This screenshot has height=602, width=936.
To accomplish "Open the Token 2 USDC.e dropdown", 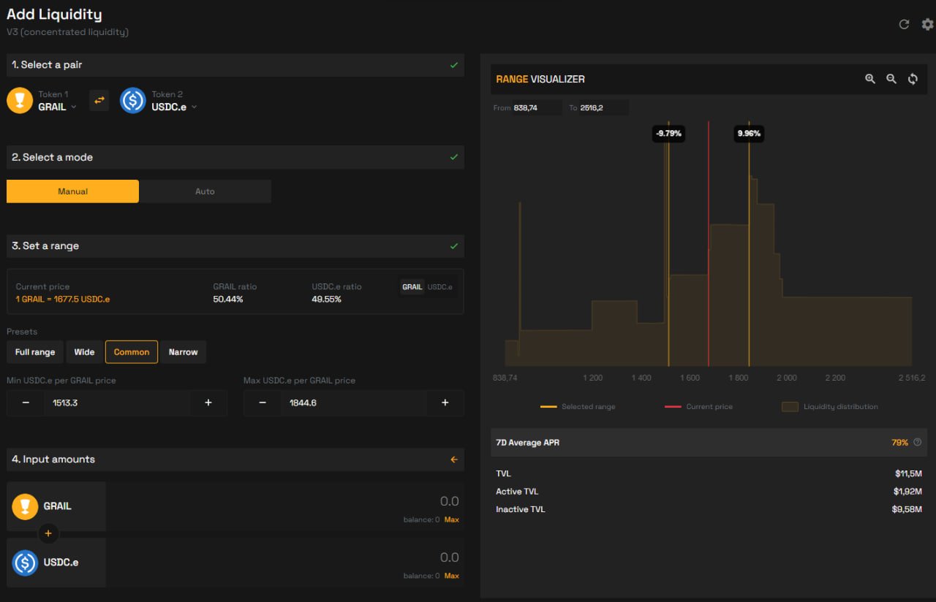I will pyautogui.click(x=173, y=107).
